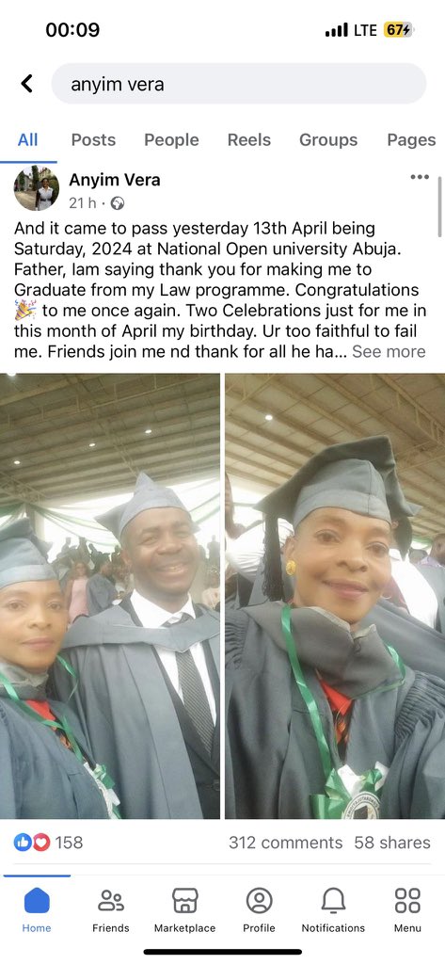Open Anyim Vera's profile picture

coord(37,188)
